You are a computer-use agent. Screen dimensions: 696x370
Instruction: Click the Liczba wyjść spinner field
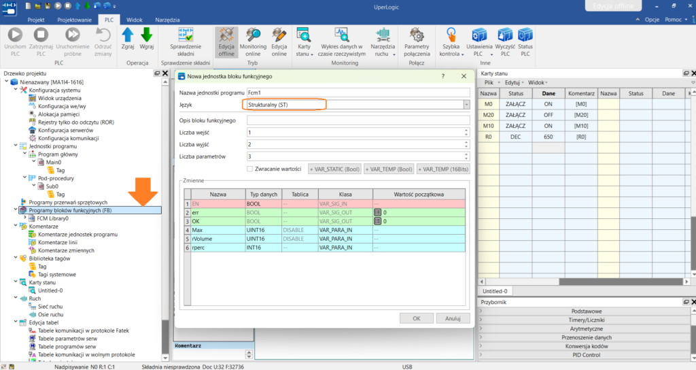(358, 144)
